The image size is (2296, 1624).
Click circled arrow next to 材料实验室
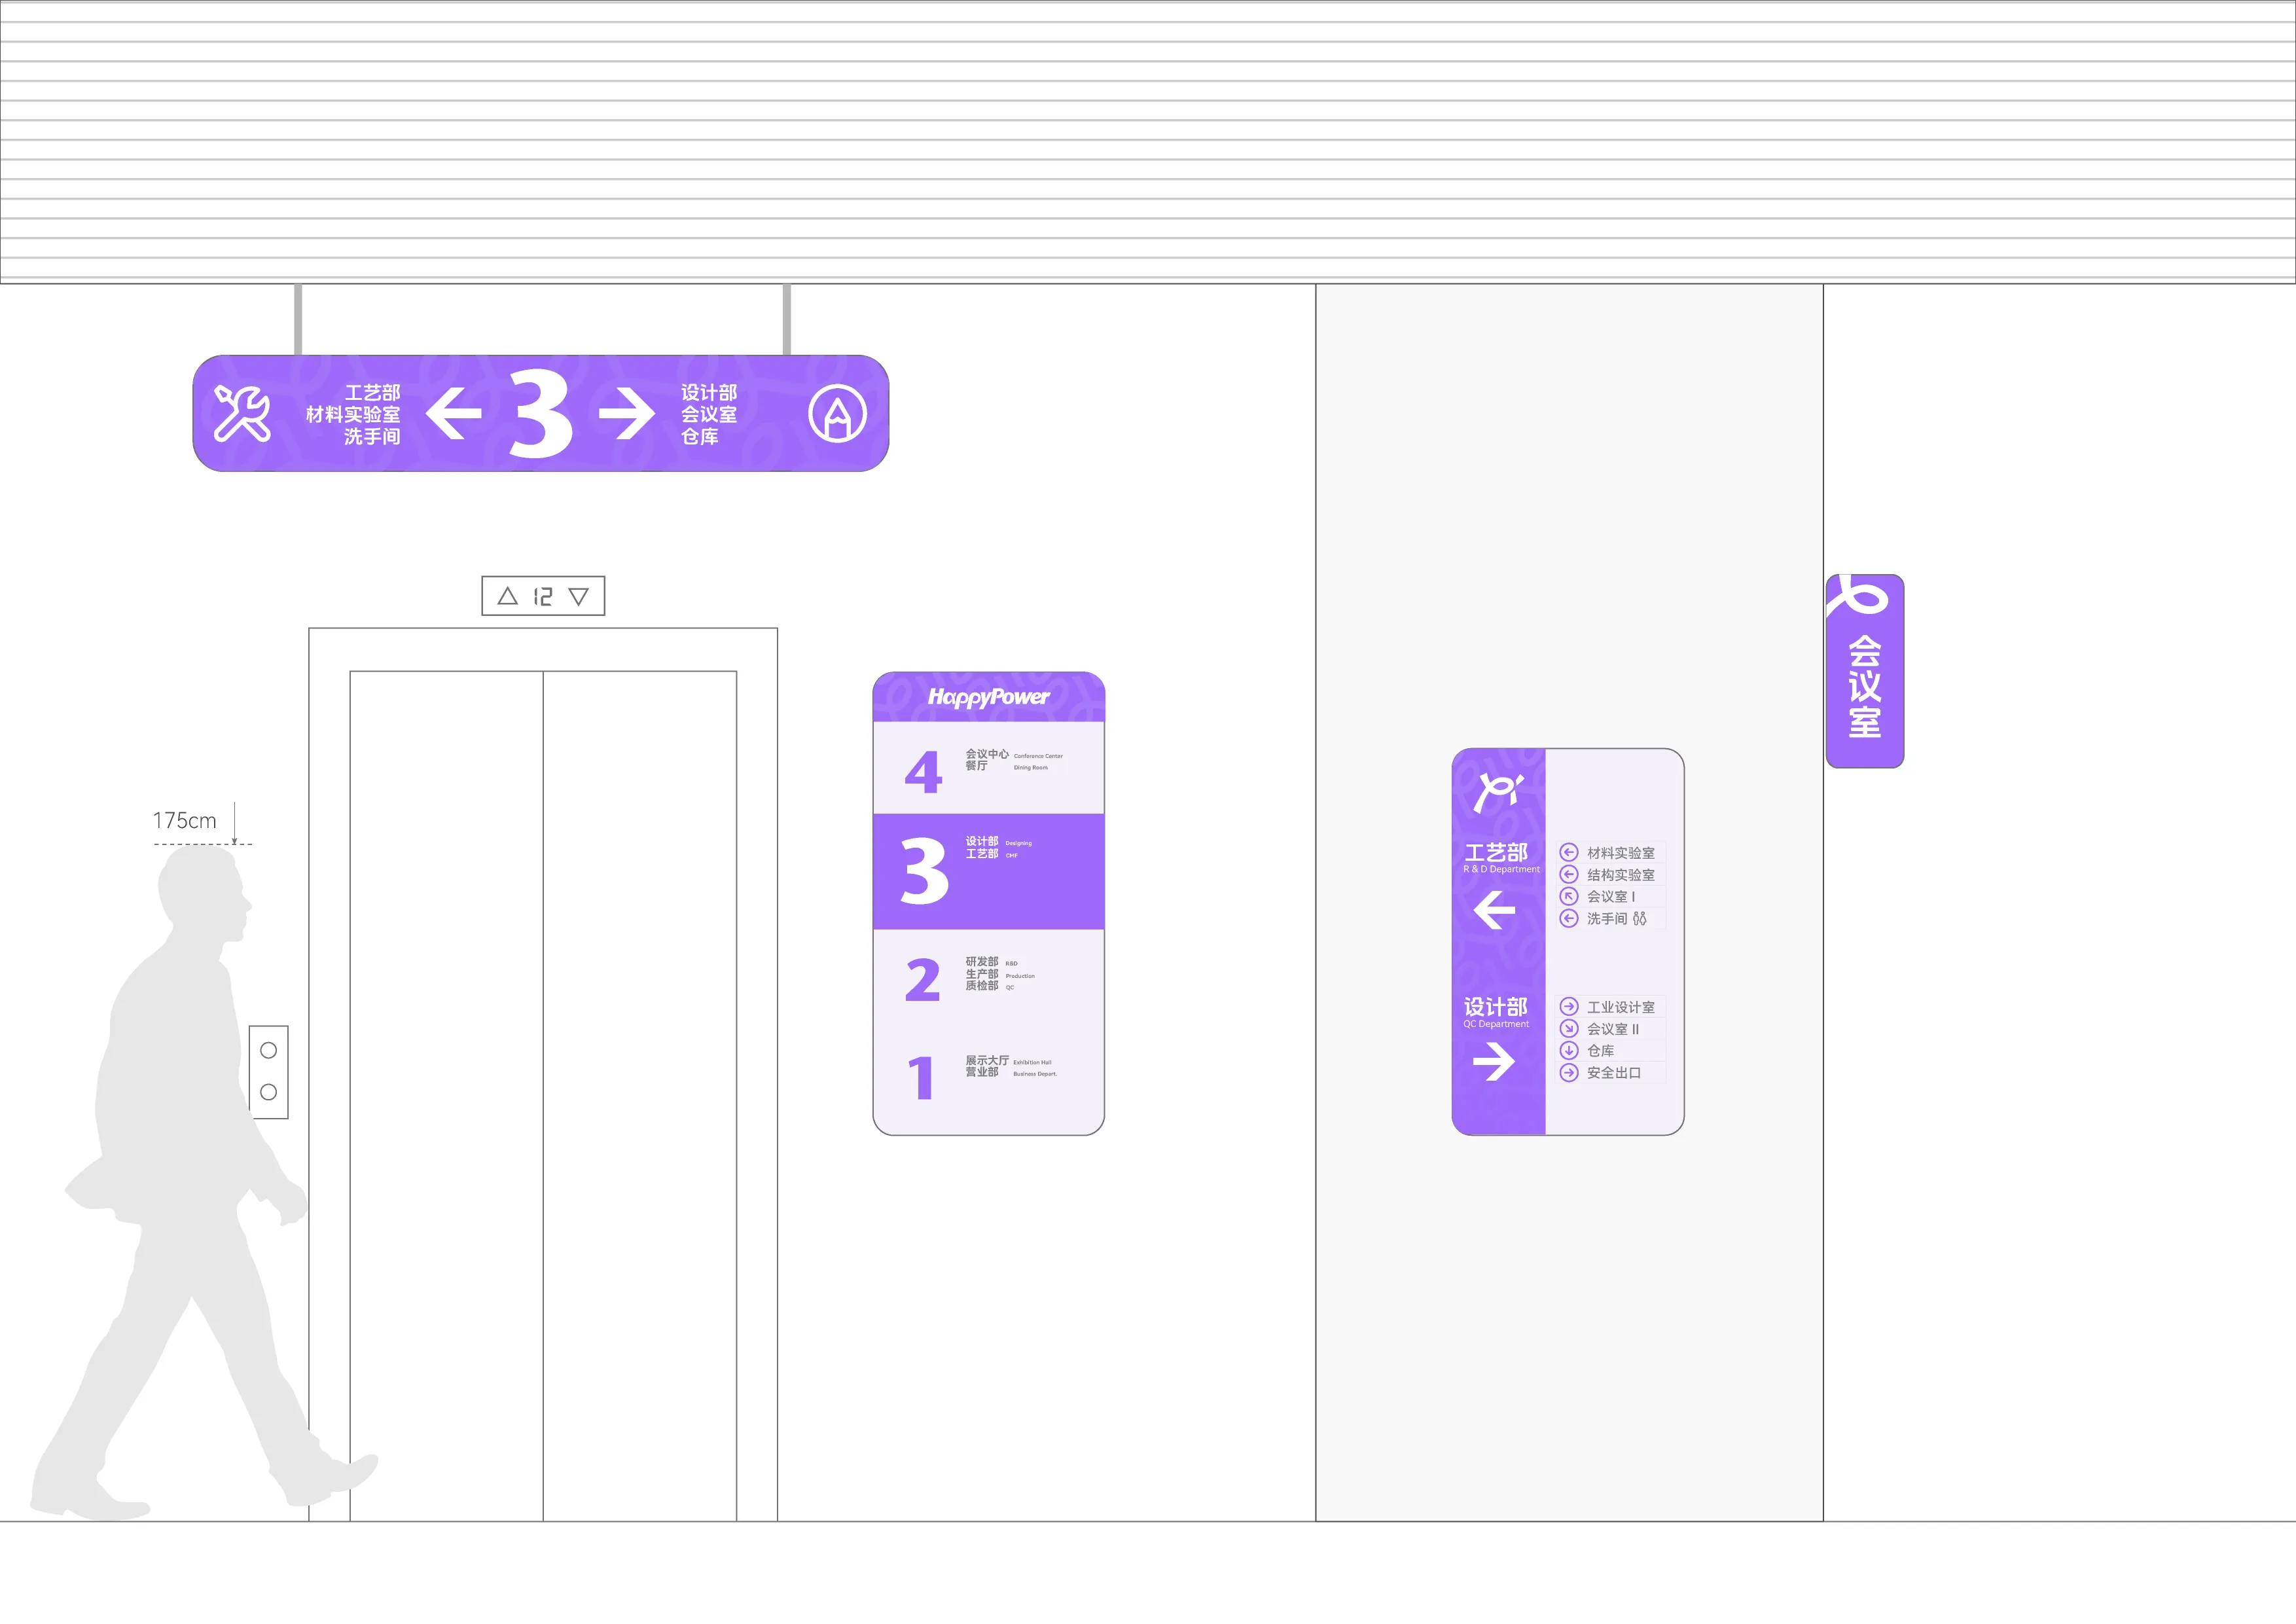click(x=1569, y=853)
